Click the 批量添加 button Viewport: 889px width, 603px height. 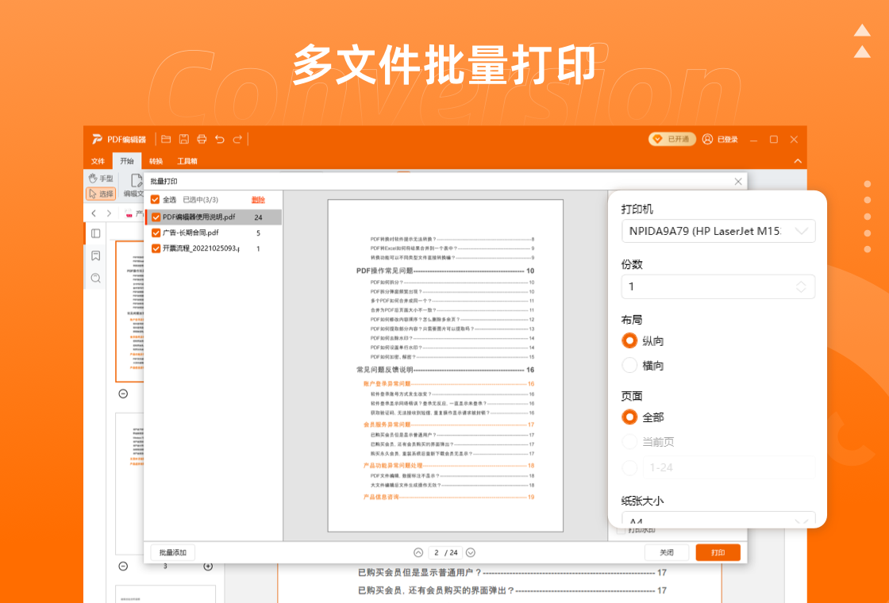tap(173, 552)
